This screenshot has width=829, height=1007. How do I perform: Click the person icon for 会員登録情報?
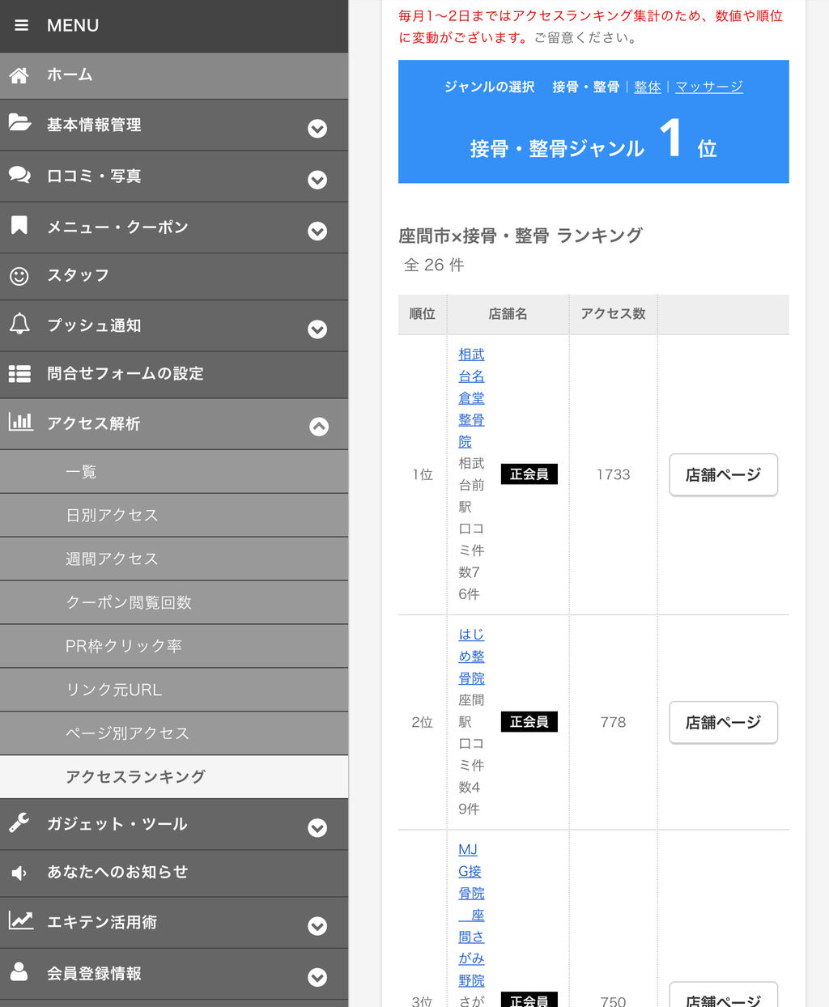pyautogui.click(x=19, y=971)
